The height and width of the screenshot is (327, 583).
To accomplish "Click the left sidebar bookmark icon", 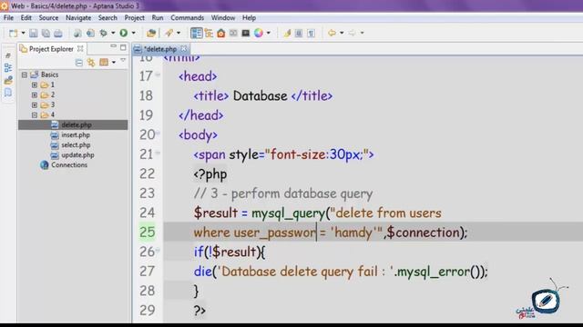I will (x=8, y=93).
